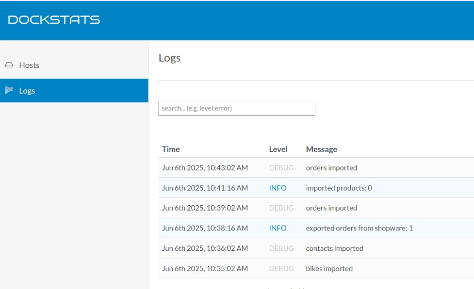474x289 pixels.
Task: Click 'imported products: 0' message
Action: pos(339,188)
